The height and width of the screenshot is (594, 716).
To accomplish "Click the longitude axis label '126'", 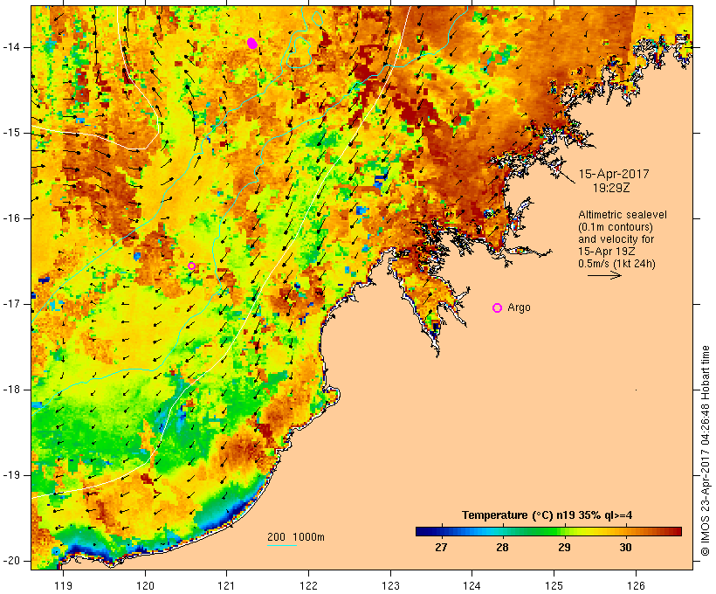I will [636, 586].
